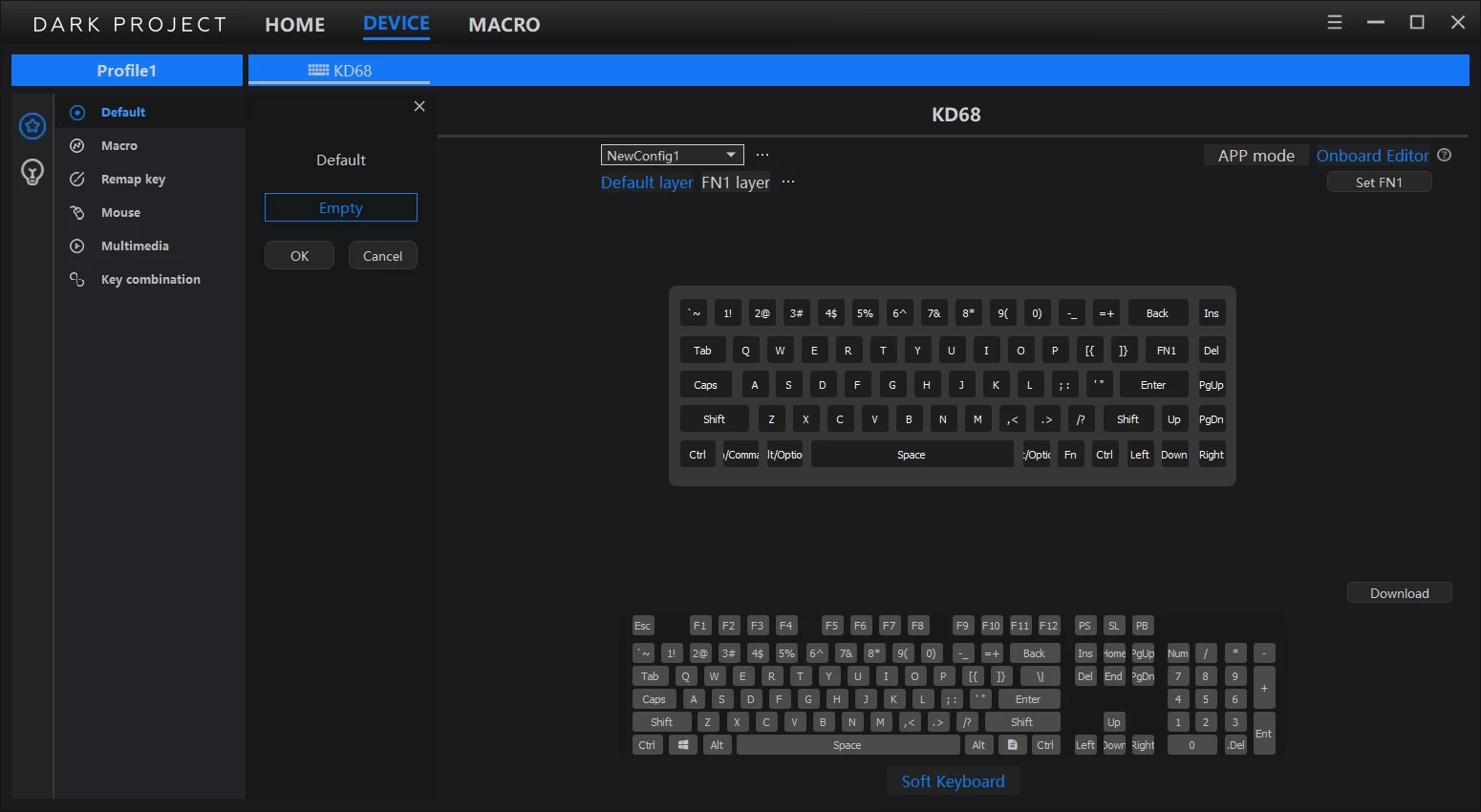Click the Windows key on soft keyboard
This screenshot has height=812, width=1481.
click(683, 745)
